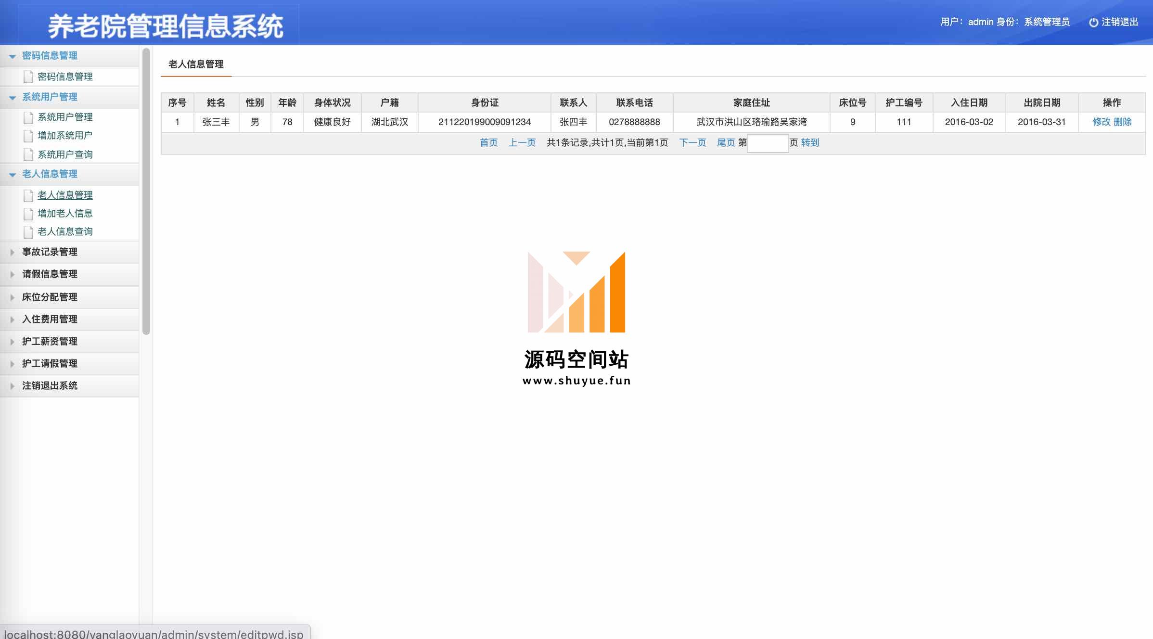The height and width of the screenshot is (639, 1153).
Task: Click the 身份证 column header
Action: pos(485,102)
